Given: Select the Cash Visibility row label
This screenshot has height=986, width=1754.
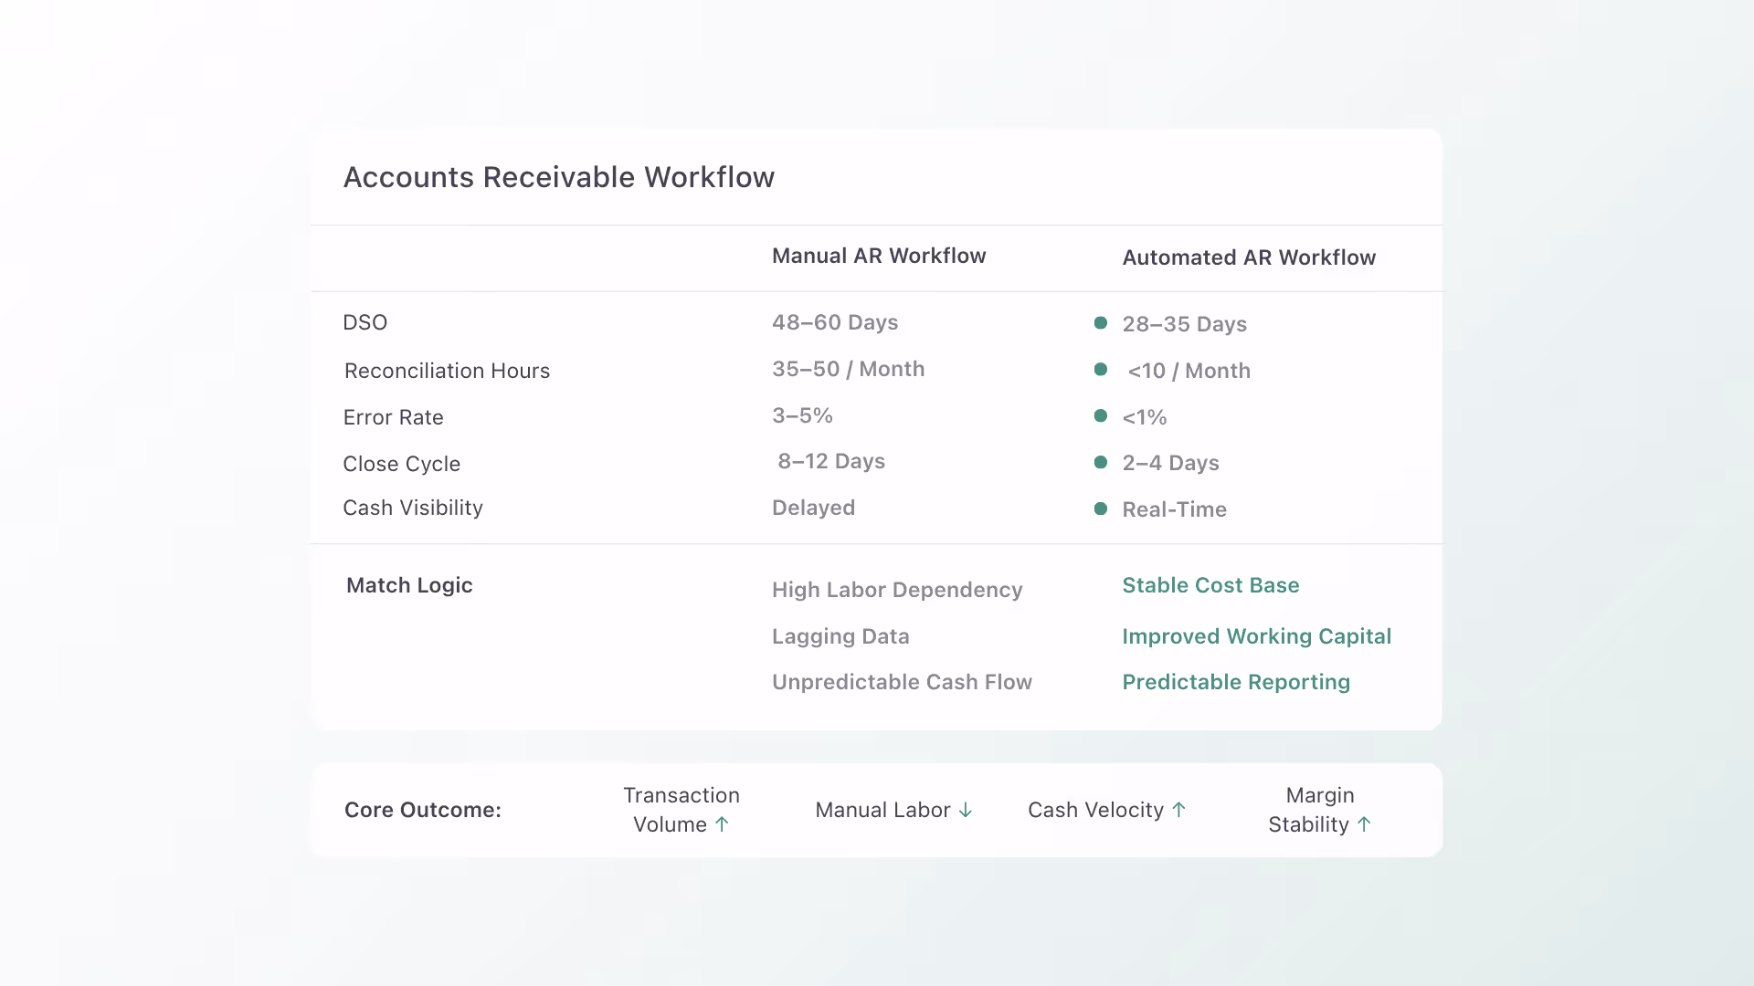Looking at the screenshot, I should 413,508.
